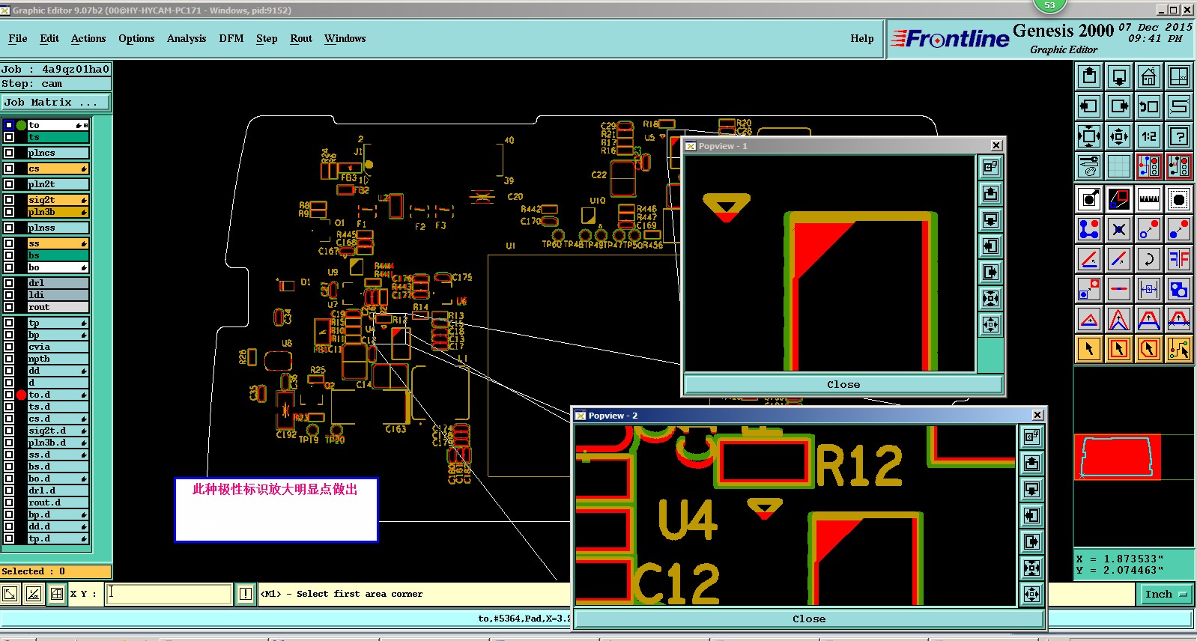Click the 1:2 zoom scale icon
The image size is (1197, 641).
tap(1149, 136)
